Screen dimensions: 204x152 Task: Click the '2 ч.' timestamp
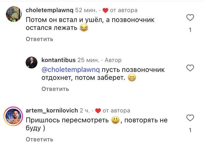pos(85,110)
